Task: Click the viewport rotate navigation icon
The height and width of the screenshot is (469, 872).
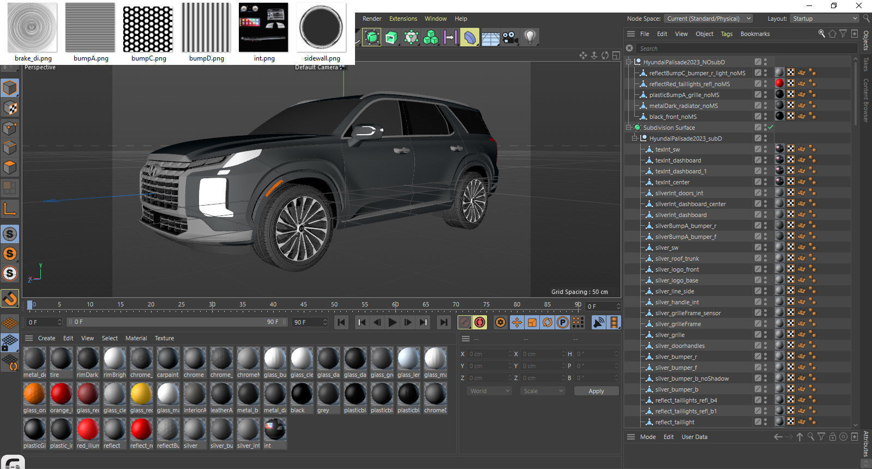Action: (605, 56)
